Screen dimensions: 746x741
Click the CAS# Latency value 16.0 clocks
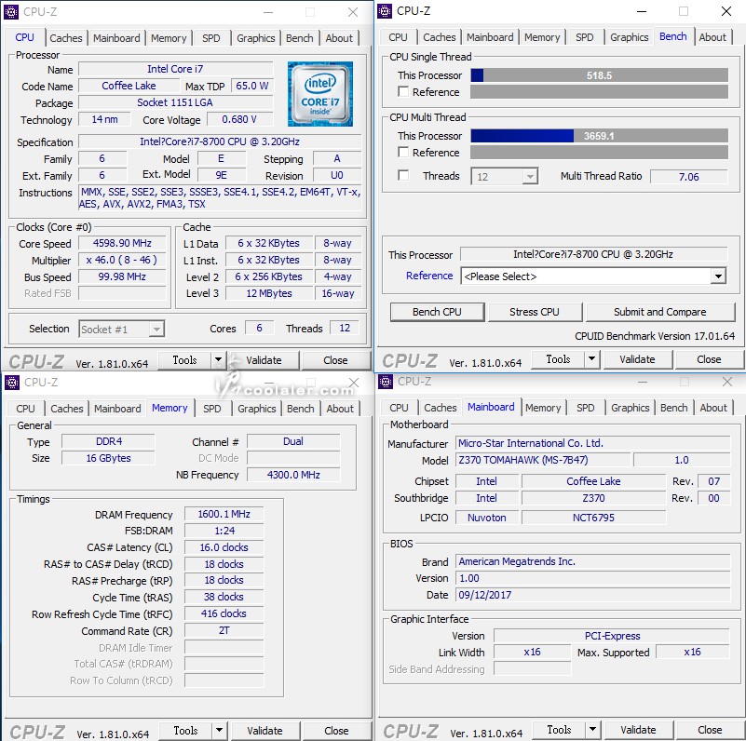click(224, 547)
